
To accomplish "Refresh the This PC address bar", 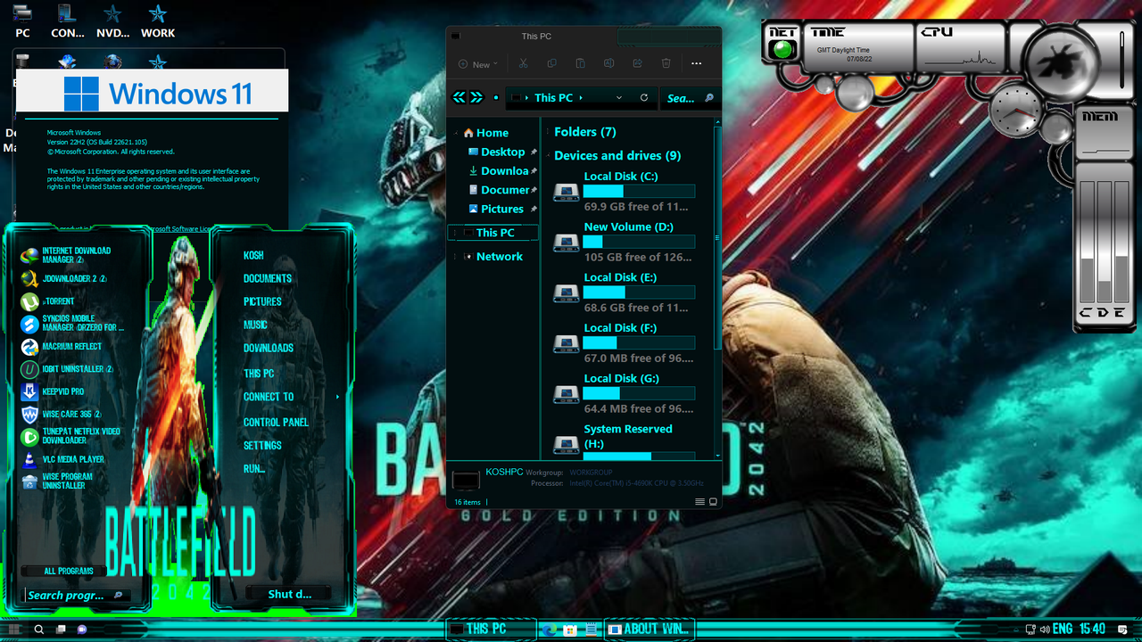I will 644,97.
